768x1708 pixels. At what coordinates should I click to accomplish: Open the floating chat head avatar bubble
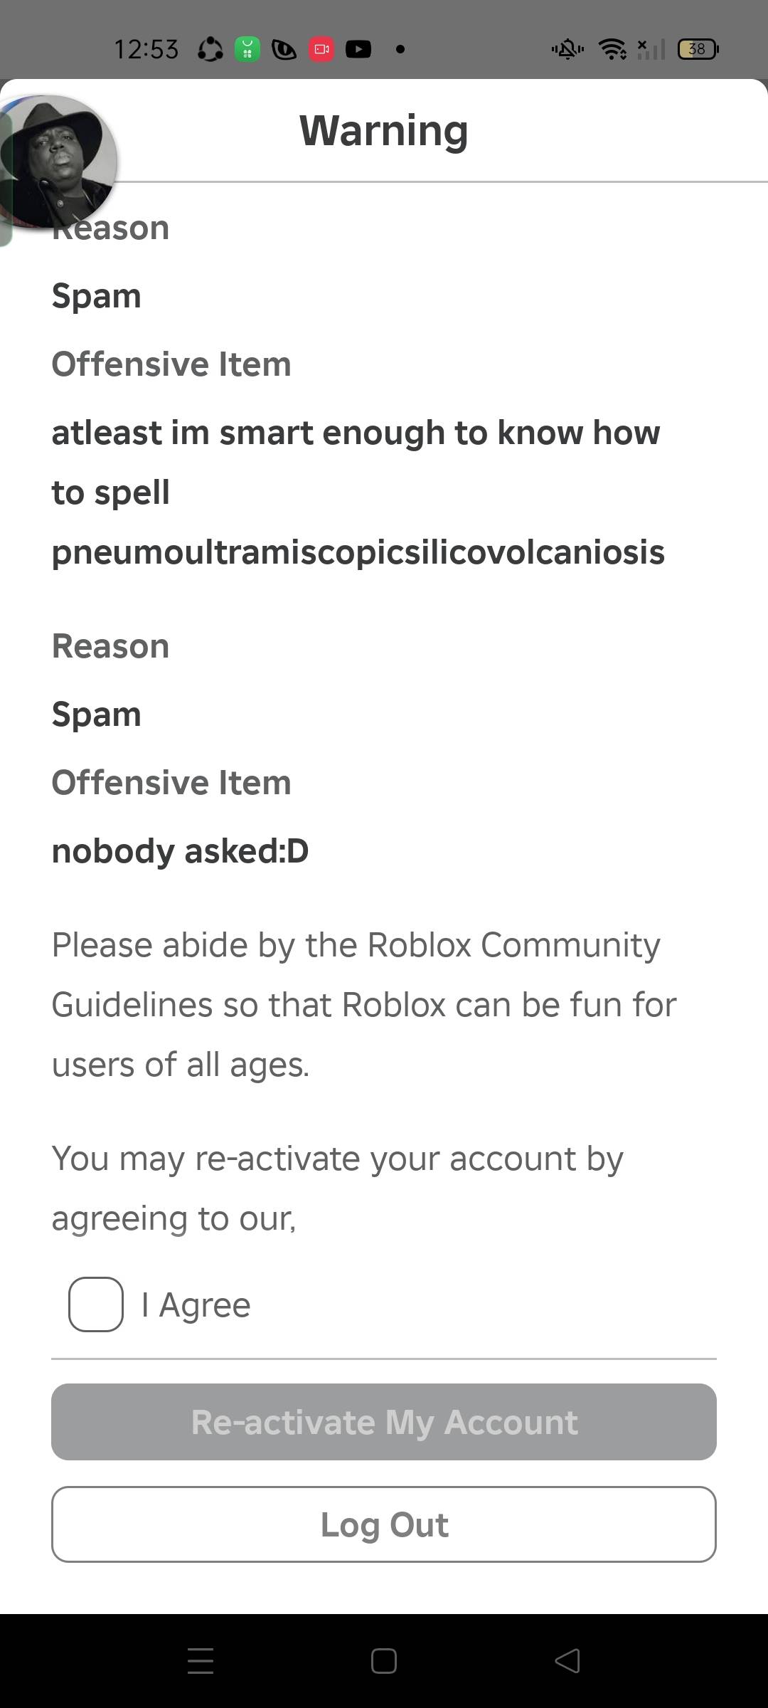pyautogui.click(x=57, y=162)
